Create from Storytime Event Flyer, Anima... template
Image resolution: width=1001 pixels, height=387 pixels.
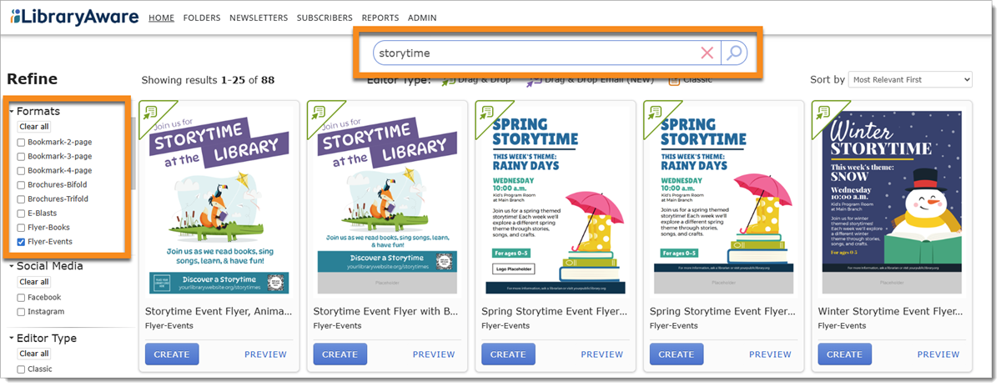click(172, 354)
